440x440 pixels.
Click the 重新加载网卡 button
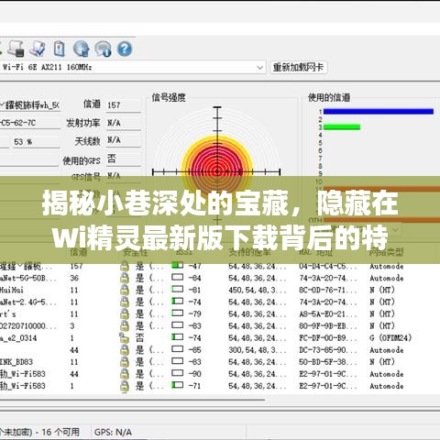point(299,67)
